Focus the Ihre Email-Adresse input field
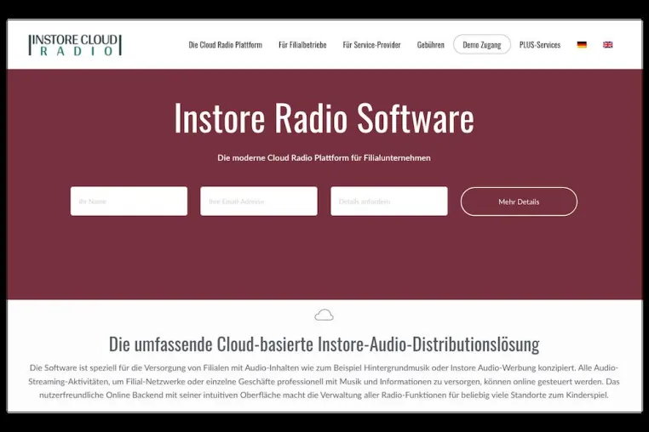This screenshot has width=649, height=432. (x=259, y=202)
